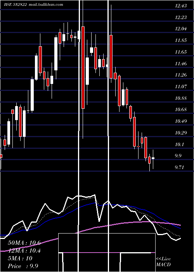Click the 10.1 price axis label
The height and width of the screenshot is (272, 194).
coord(179,144)
